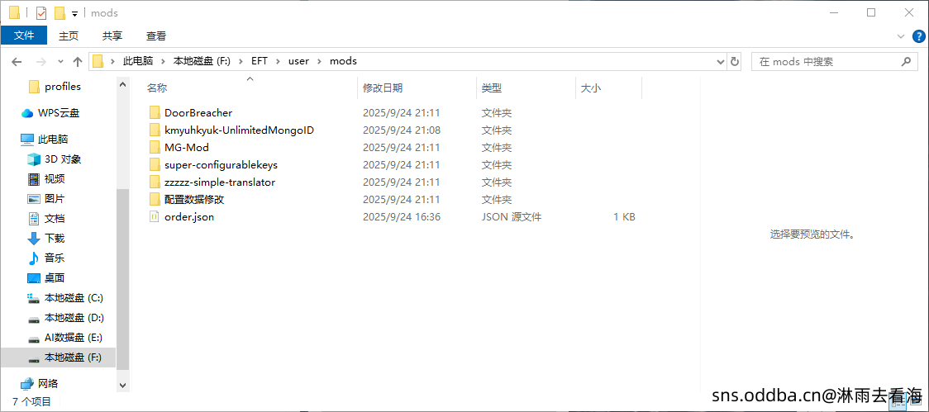Click the 此电脑 computer icon in sidebar
The image size is (929, 412).
point(27,140)
